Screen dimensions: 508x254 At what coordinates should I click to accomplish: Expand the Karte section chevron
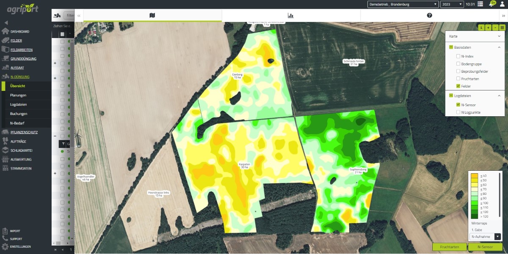tap(499, 37)
